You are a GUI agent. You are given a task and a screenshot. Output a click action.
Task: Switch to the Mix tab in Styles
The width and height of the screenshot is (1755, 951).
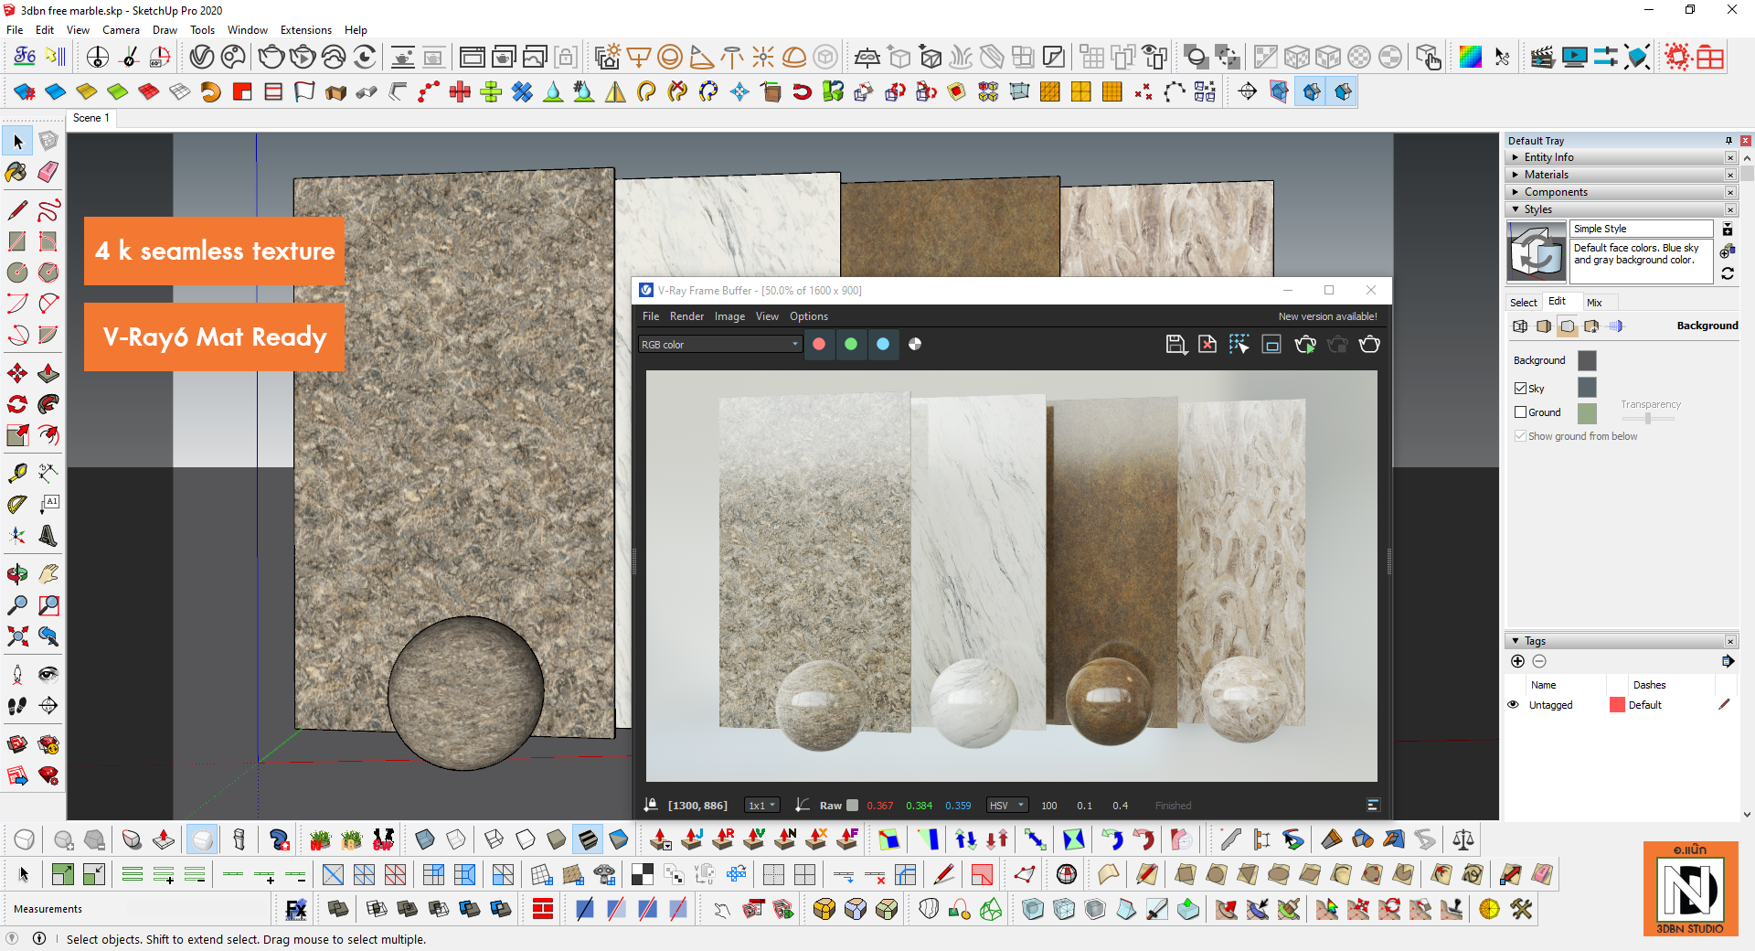[x=1595, y=303]
